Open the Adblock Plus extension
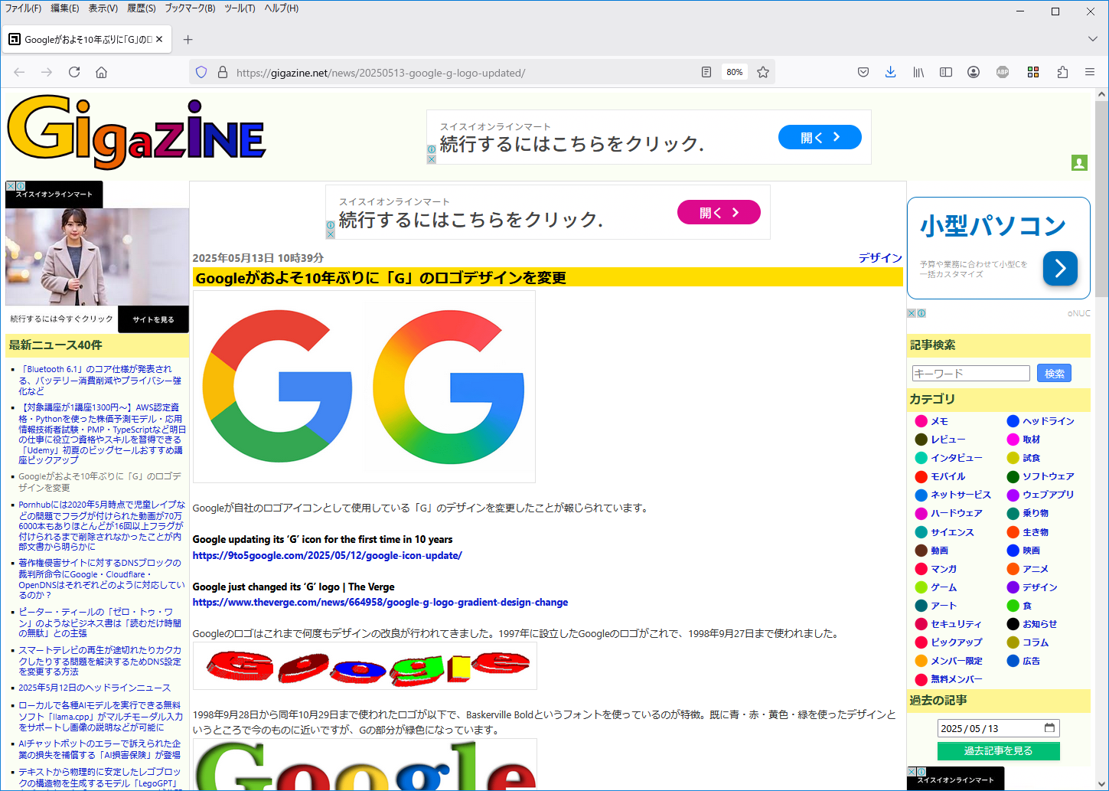The image size is (1109, 791). [1003, 72]
